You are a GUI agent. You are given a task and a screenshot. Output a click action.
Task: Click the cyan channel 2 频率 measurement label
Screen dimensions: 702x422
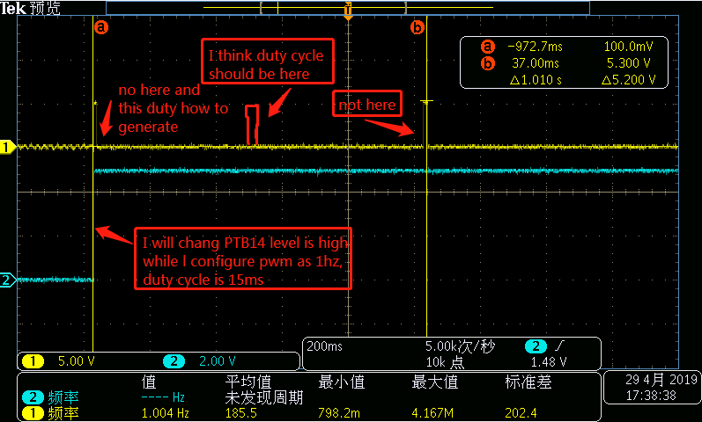pyautogui.click(x=63, y=397)
